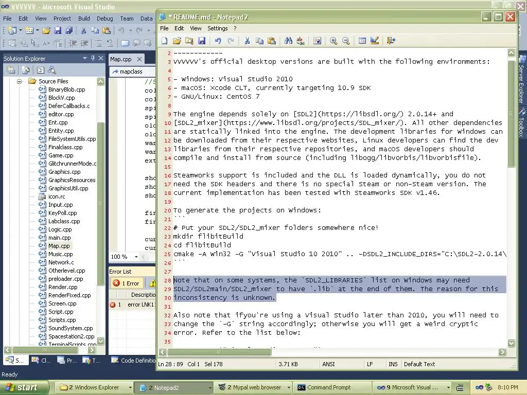Open Visual Studio Build menu
Viewport: 527px width, 395px height.
tap(84, 19)
